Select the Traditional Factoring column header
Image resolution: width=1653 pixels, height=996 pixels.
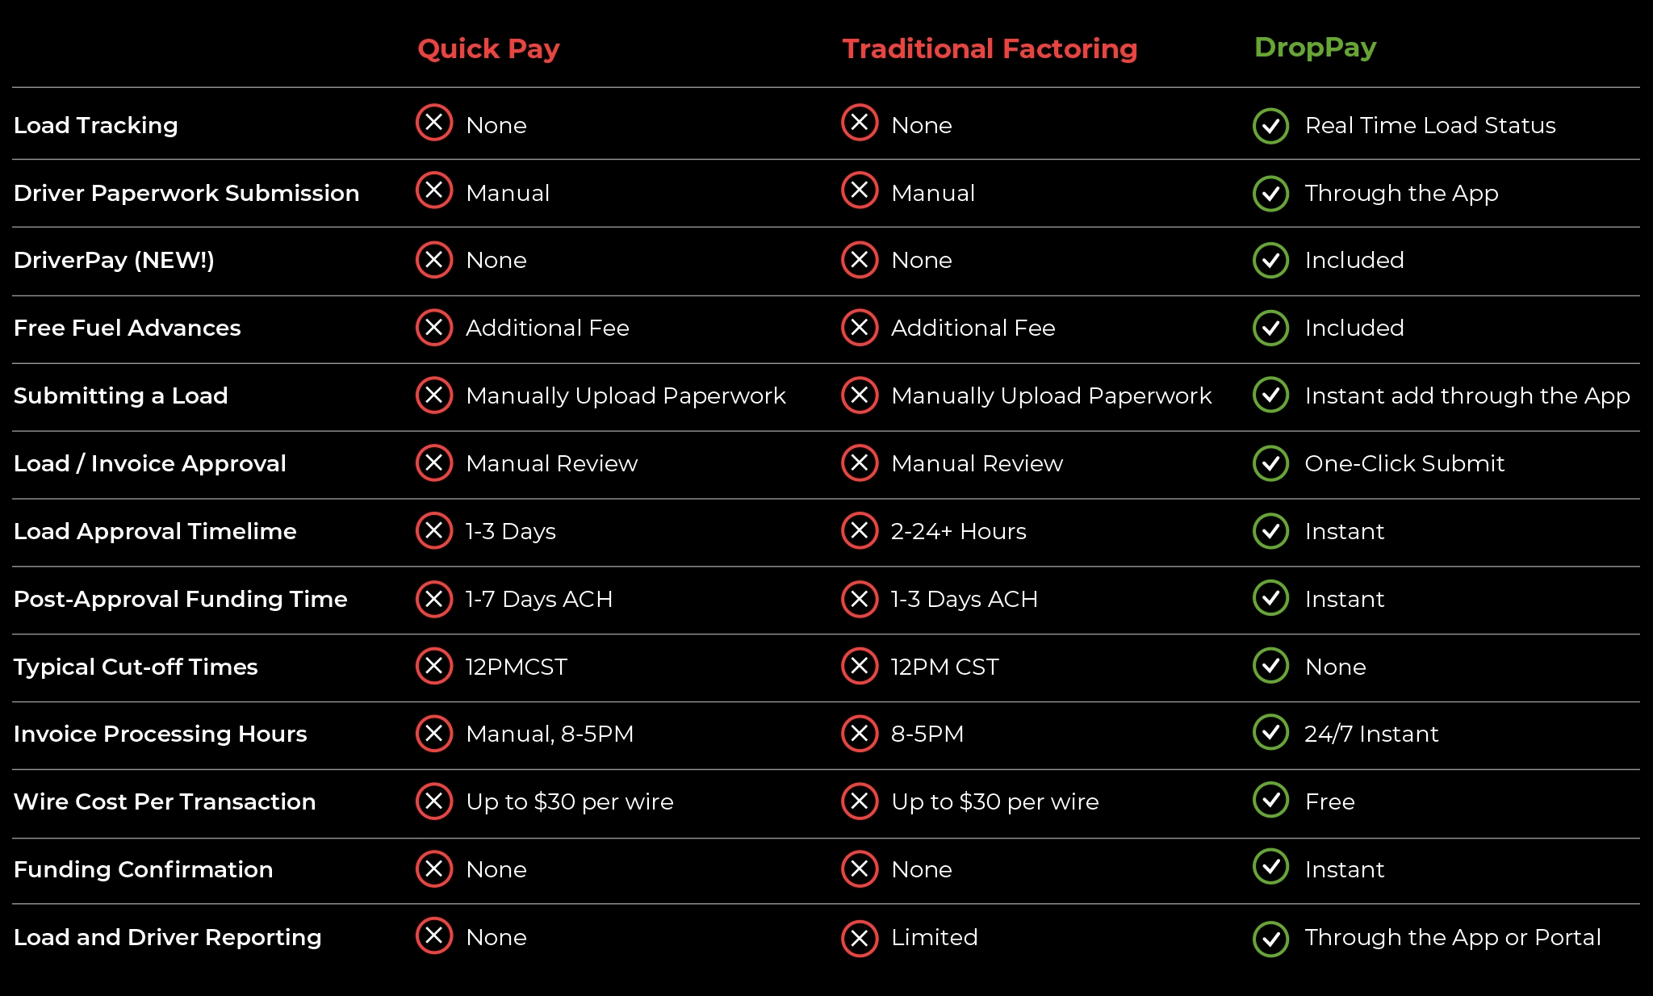tap(990, 48)
